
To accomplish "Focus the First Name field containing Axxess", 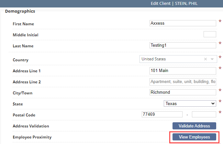I will [183, 23].
